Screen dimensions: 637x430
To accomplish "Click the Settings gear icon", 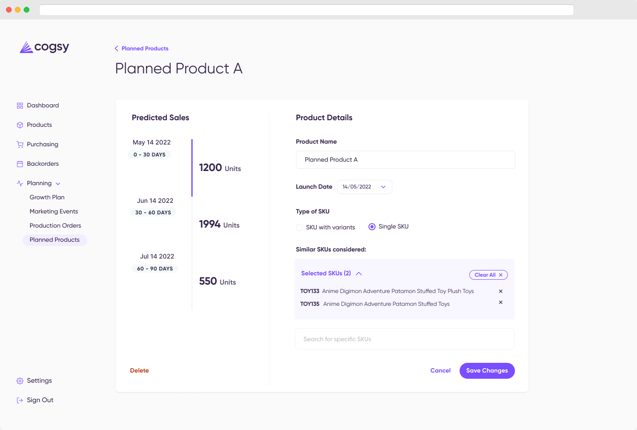I will [x=20, y=381].
